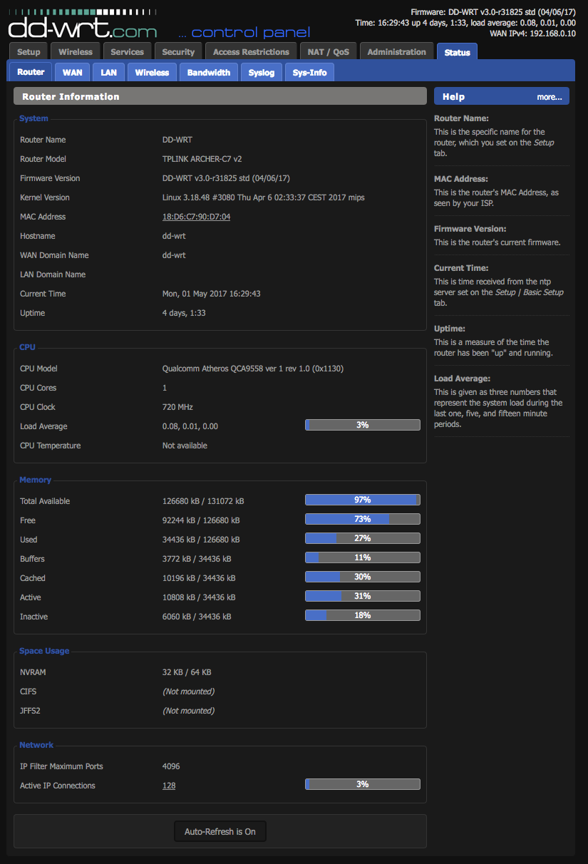
Task: Switch to the WAN status sub-tab
Action: (72, 72)
